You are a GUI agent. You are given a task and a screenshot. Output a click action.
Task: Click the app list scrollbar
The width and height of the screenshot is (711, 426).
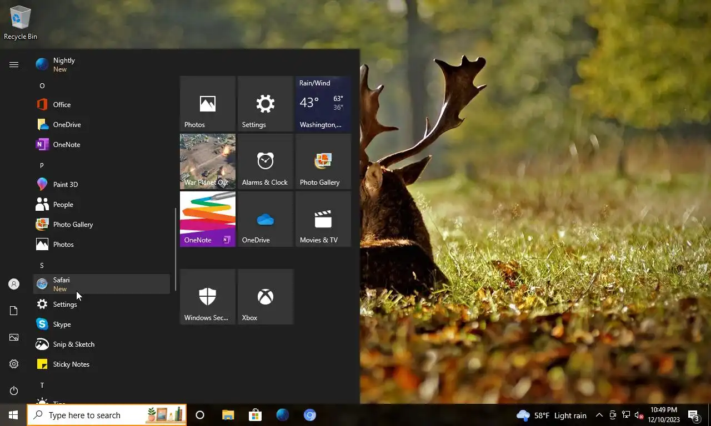(176, 250)
